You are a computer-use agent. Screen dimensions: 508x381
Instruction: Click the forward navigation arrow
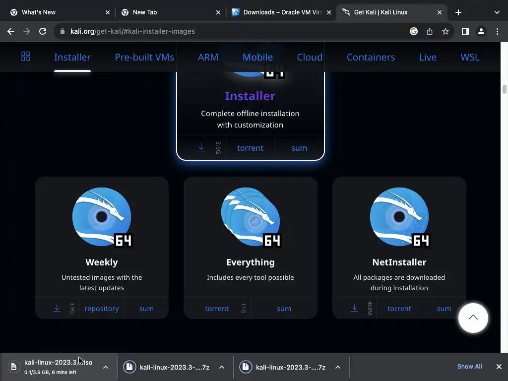coord(27,31)
